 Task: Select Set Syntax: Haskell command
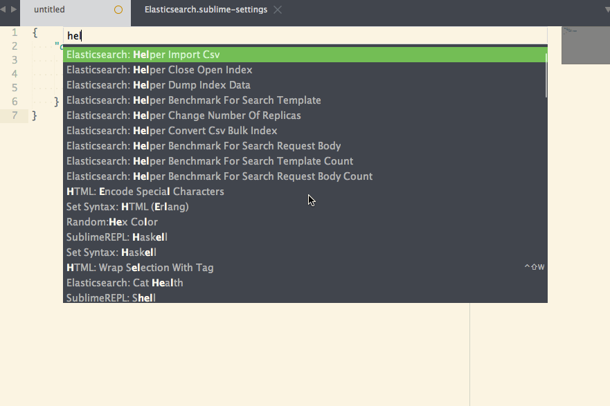tap(305, 252)
